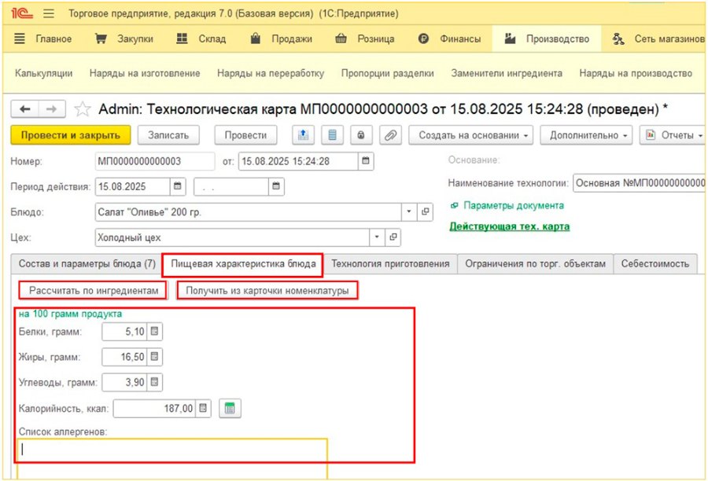Open calculator for Белки field
This screenshot has width=708, height=481.
tap(154, 332)
